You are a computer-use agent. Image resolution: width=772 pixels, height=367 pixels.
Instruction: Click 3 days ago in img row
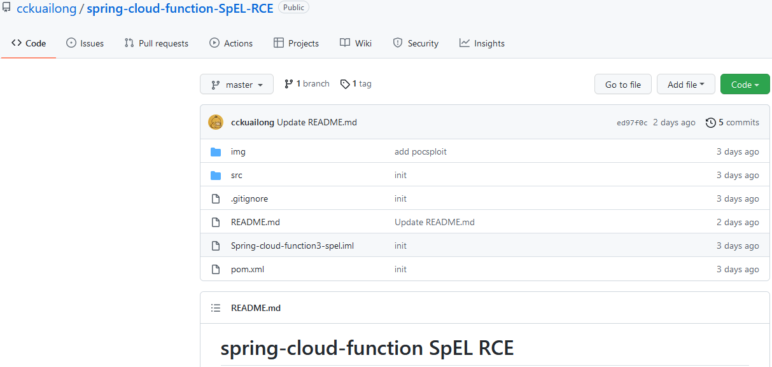[738, 152]
